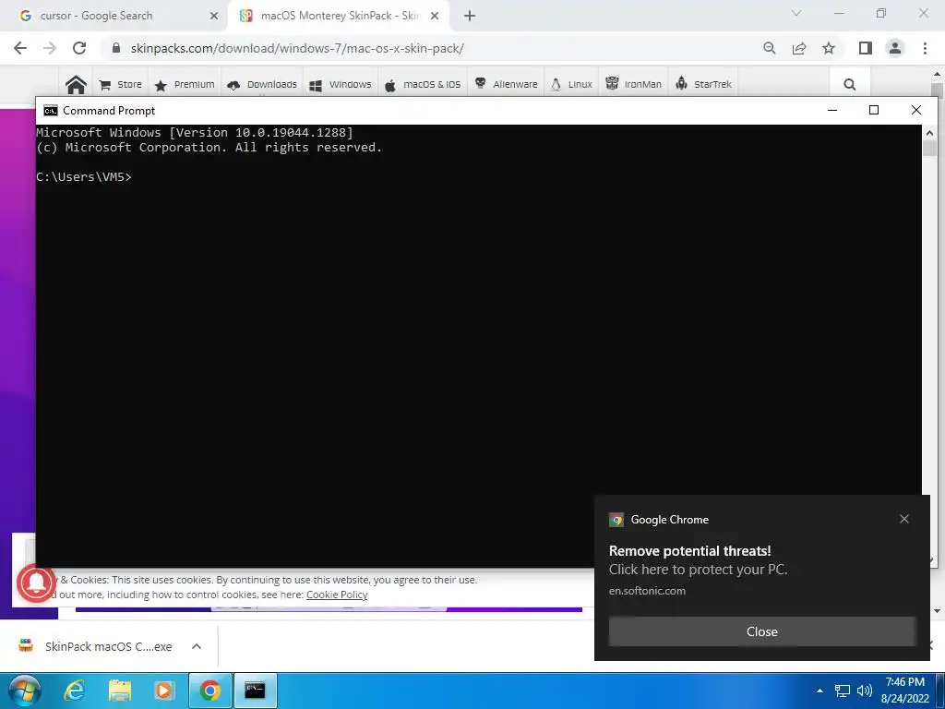Open the StarTrek menu item
This screenshot has height=709, width=945.
tap(702, 84)
